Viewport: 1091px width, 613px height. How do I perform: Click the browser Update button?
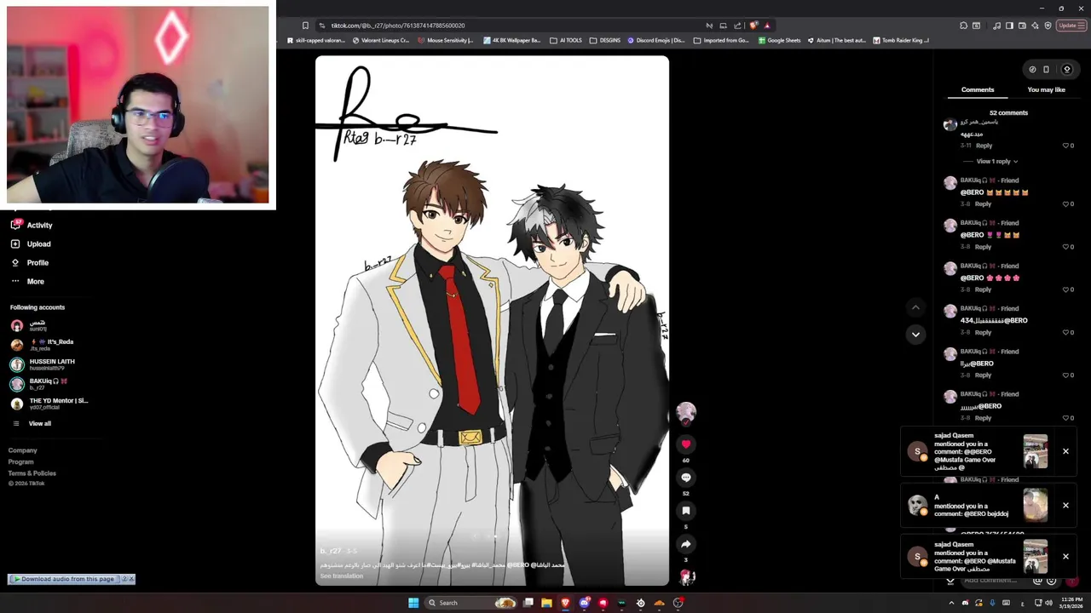(1070, 26)
